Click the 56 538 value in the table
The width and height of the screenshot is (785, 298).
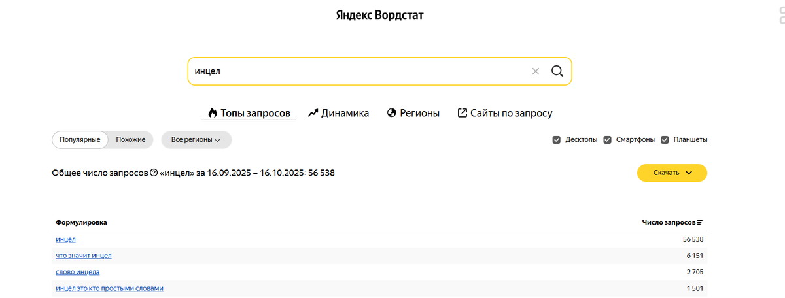pyautogui.click(x=693, y=240)
